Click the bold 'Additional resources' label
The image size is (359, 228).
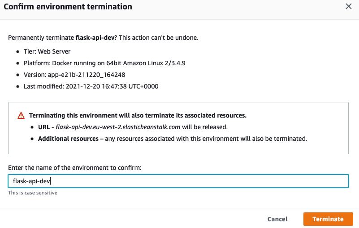[68, 139]
